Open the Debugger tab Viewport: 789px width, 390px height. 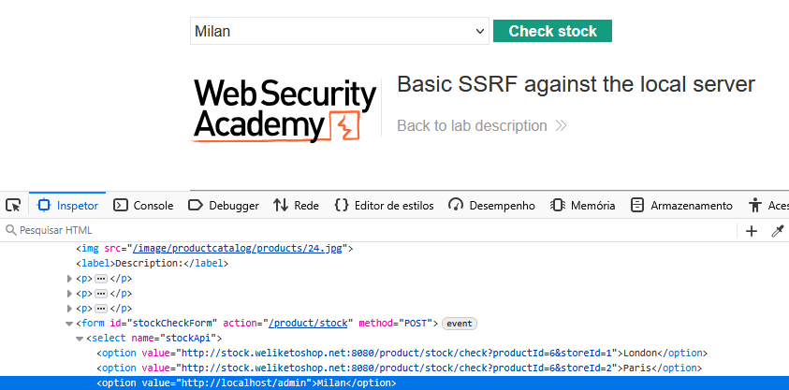pos(224,206)
